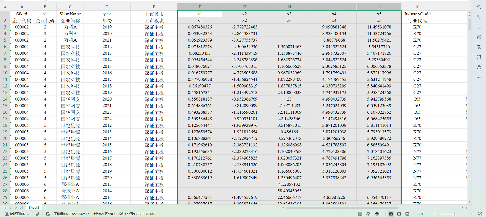Click the zoom out minus button

435,214
